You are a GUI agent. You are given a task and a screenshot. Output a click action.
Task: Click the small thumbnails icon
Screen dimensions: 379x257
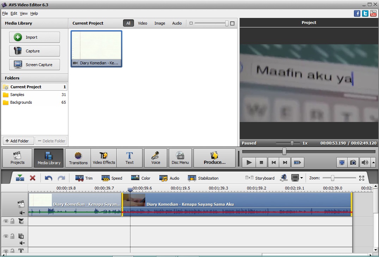pos(191,24)
